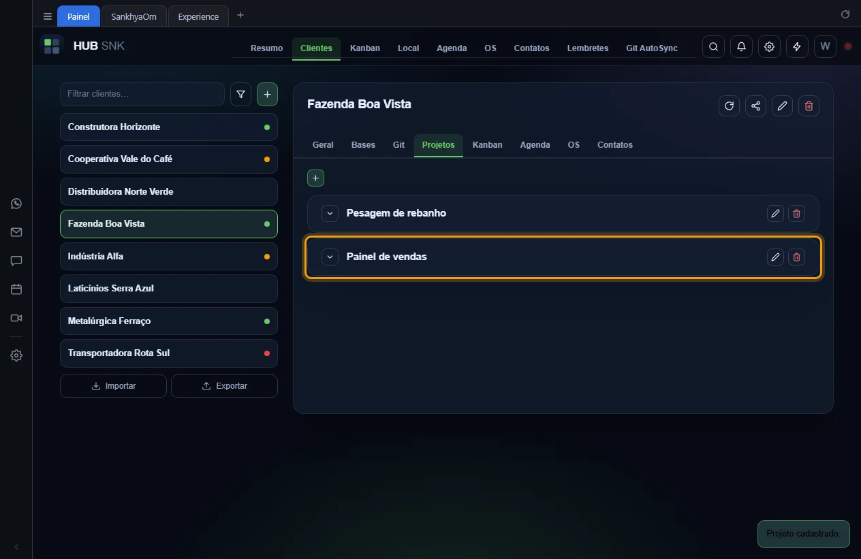The width and height of the screenshot is (861, 559).
Task: Open the Git AutoSync navigation tab
Action: coord(652,48)
